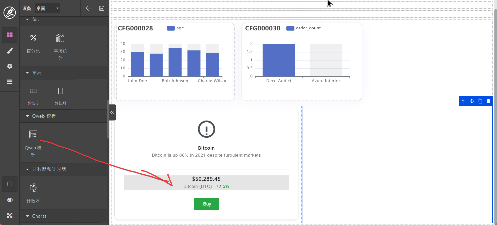
Task: Click the save disk icon
Action: [x=102, y=8]
